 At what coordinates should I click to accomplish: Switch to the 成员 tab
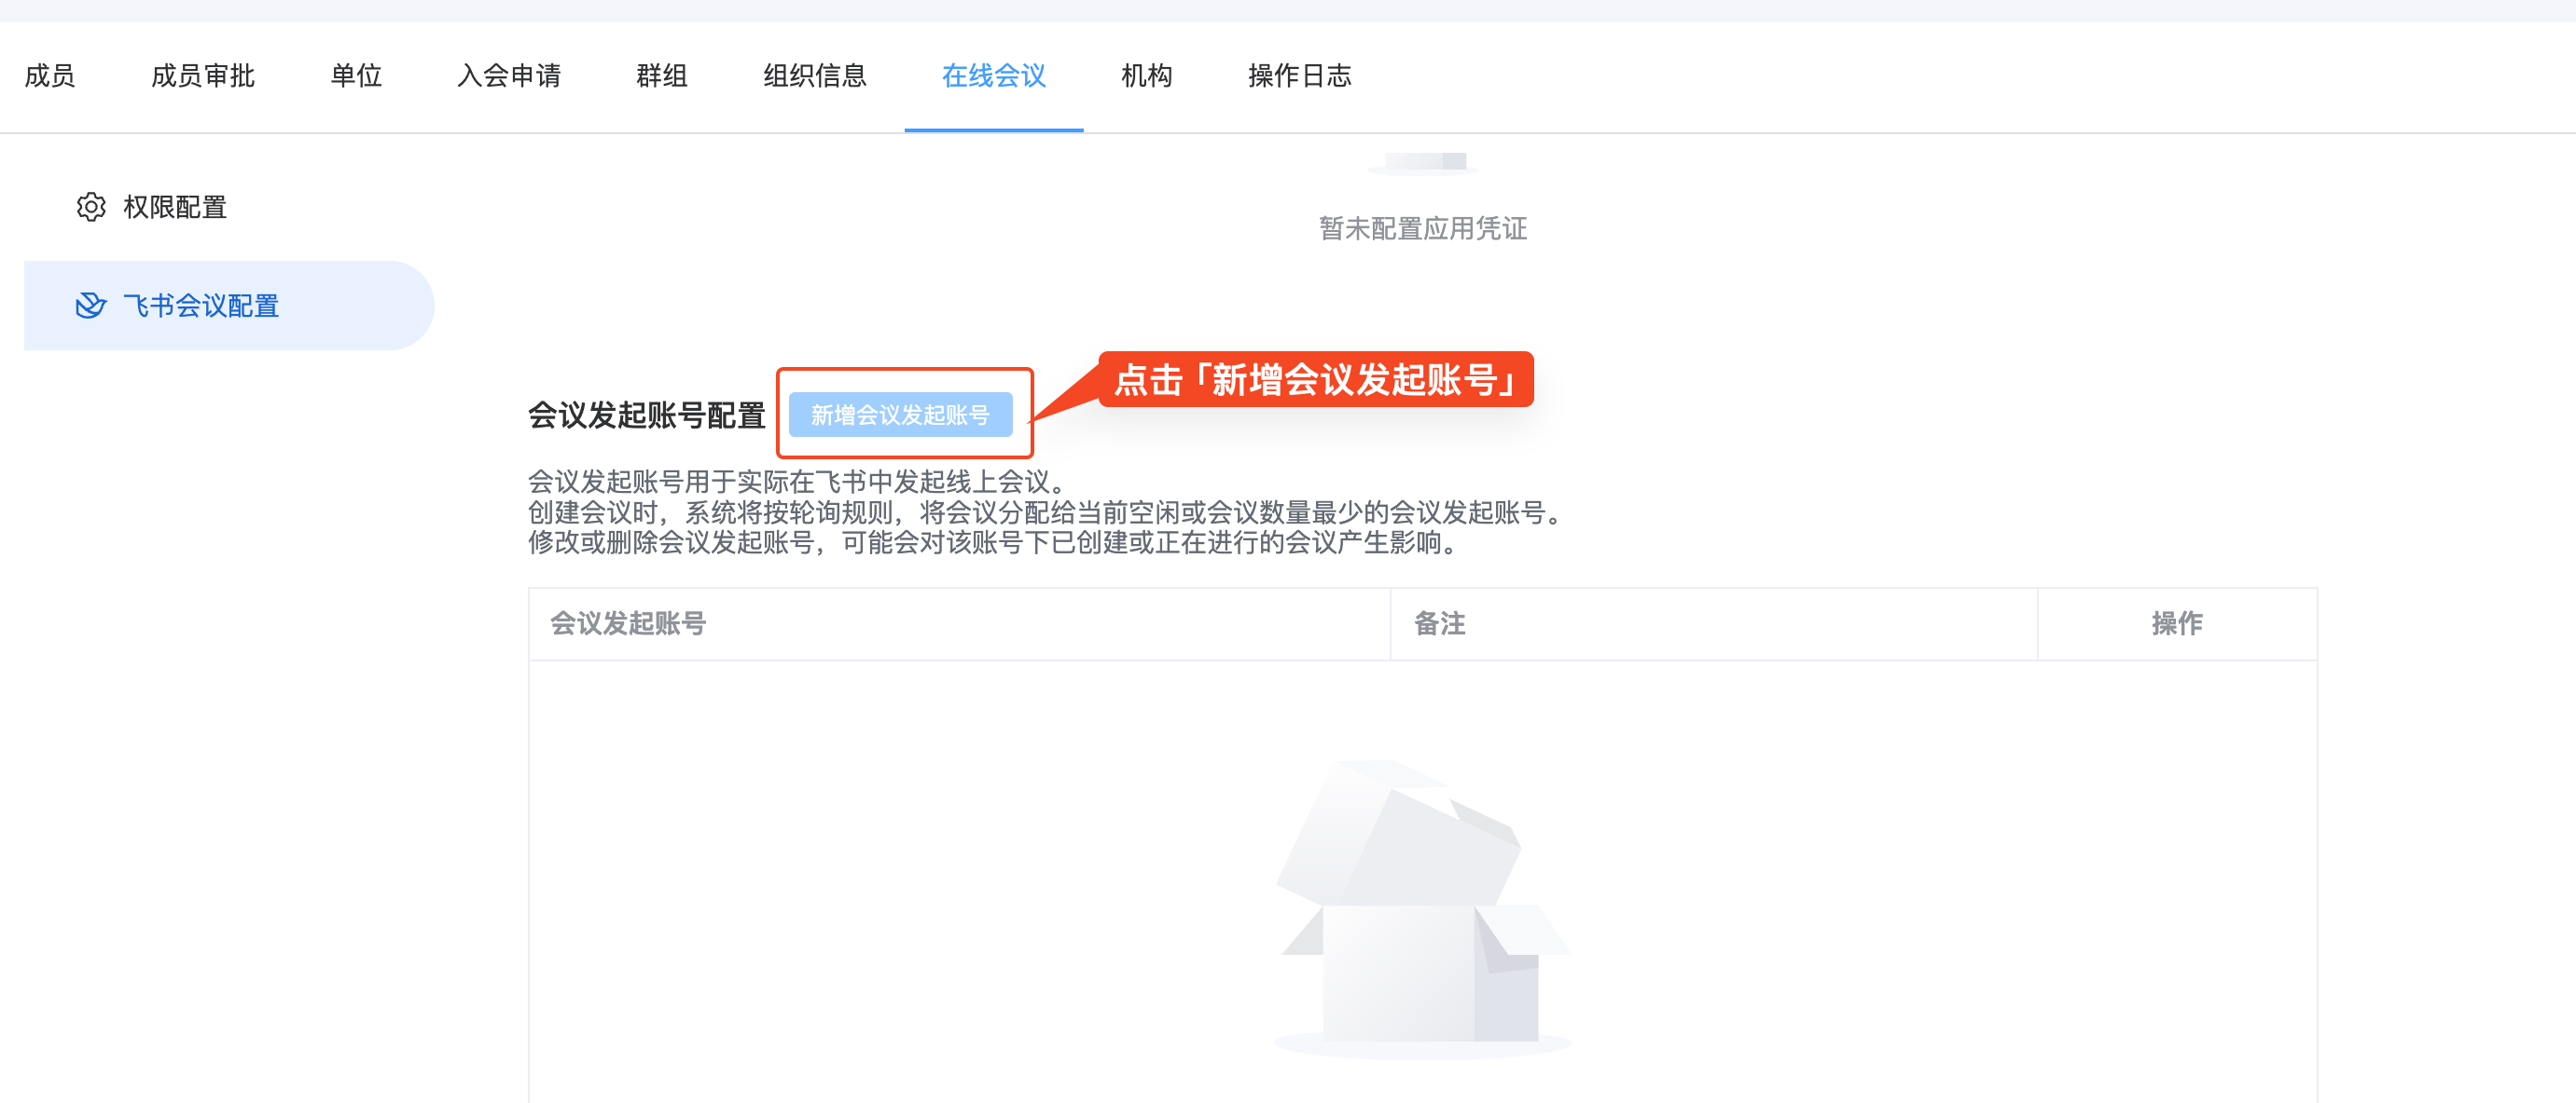click(x=50, y=76)
